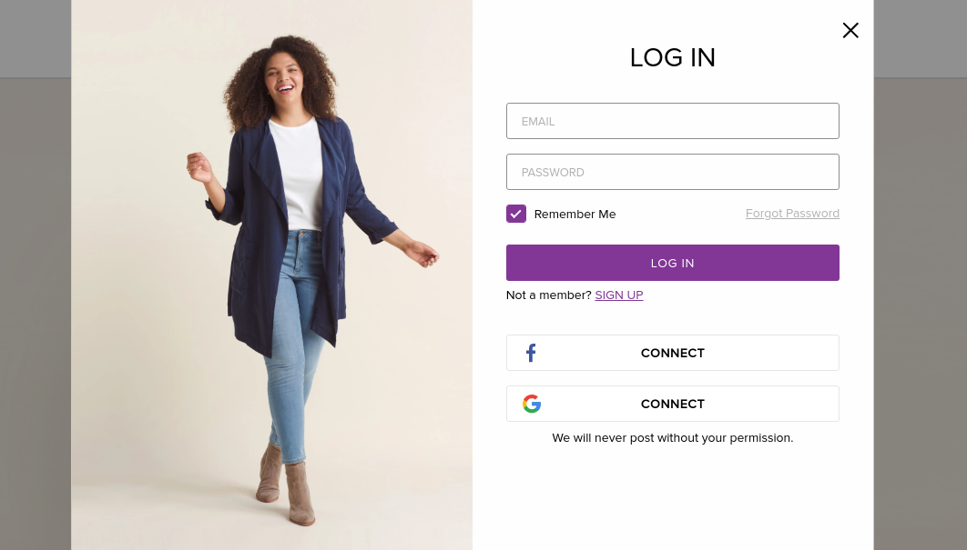967x550 pixels.
Task: Click the Remember Me label text
Action: 575,215
